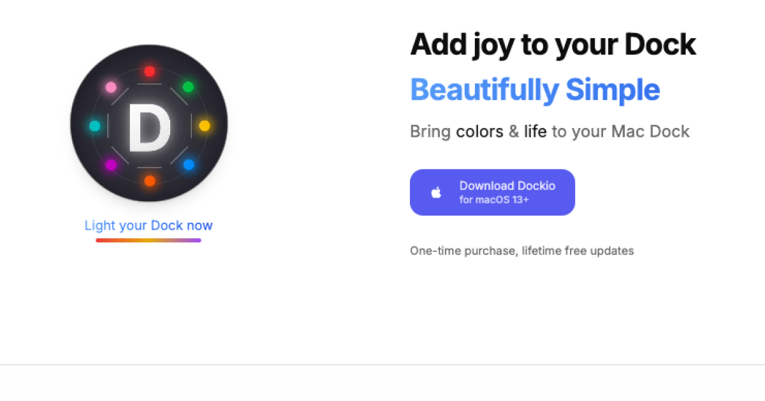Click the Bring colors & life tagline

550,131
